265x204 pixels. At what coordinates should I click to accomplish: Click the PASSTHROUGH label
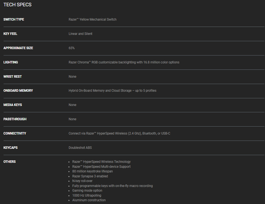pos(15,119)
